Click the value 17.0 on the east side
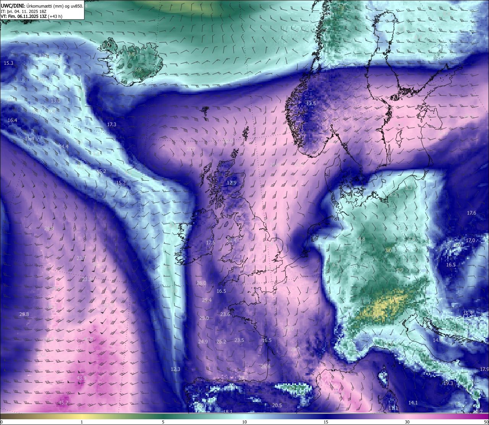This screenshot has width=489, height=425. [470, 240]
